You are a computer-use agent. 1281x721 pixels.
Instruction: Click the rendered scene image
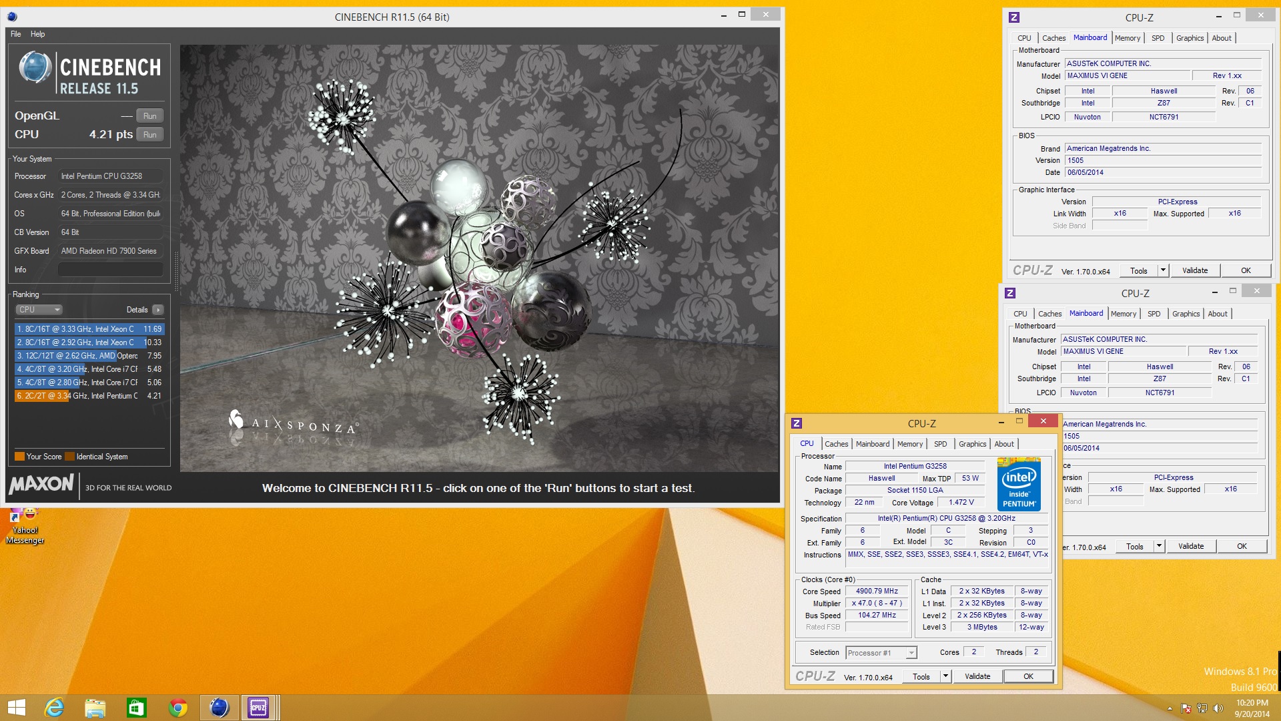point(479,258)
